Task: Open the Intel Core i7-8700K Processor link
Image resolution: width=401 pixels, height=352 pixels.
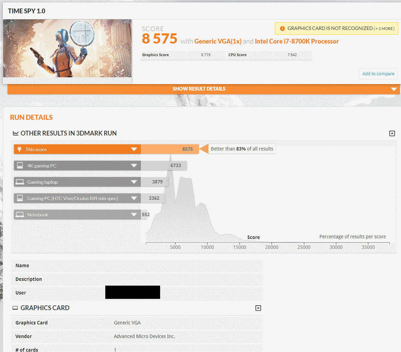Action: (x=296, y=41)
